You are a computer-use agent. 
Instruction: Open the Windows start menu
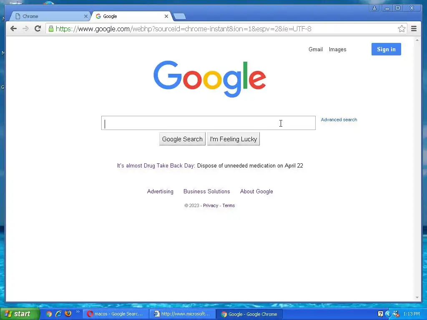click(20, 314)
